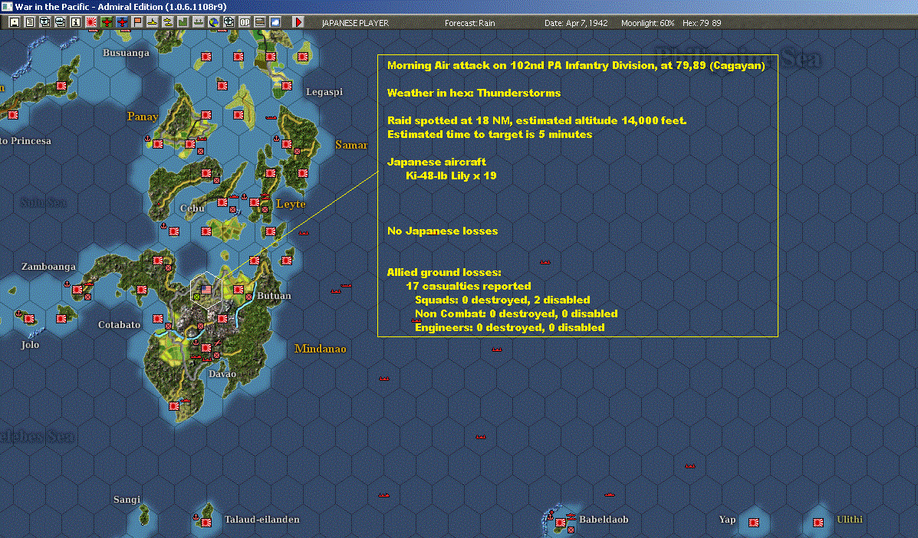
Task: Click the Samar island label
Action: [351, 145]
